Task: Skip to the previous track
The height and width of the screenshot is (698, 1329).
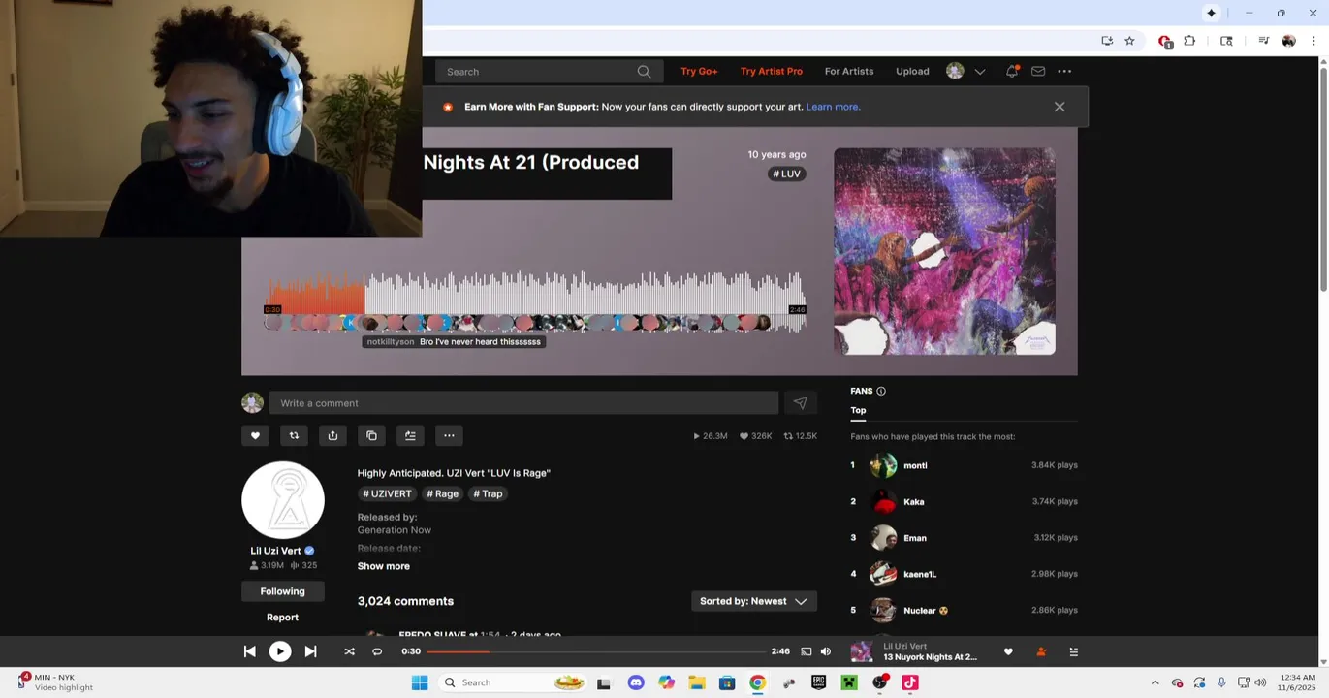Action: pyautogui.click(x=249, y=651)
